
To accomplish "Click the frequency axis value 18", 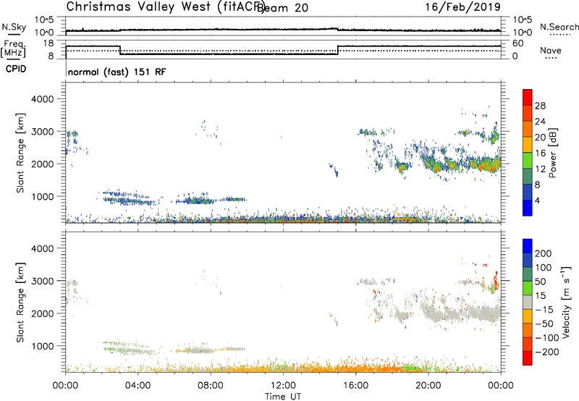I will pyautogui.click(x=48, y=43).
